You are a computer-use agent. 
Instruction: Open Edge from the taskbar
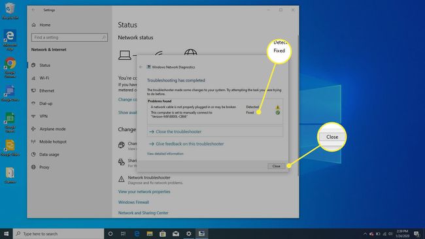pos(137,234)
